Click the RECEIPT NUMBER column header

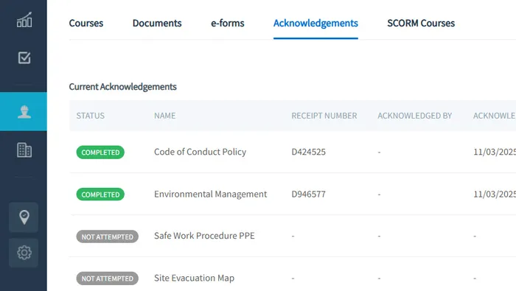(x=324, y=116)
